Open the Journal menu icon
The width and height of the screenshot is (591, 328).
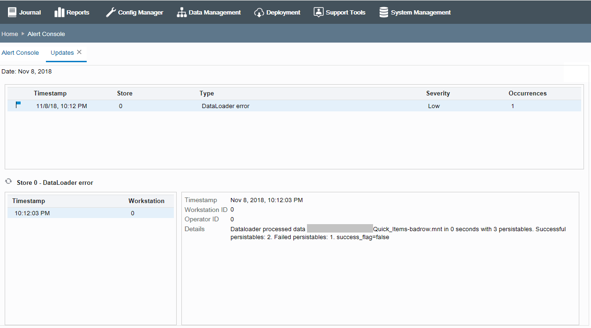(x=12, y=12)
